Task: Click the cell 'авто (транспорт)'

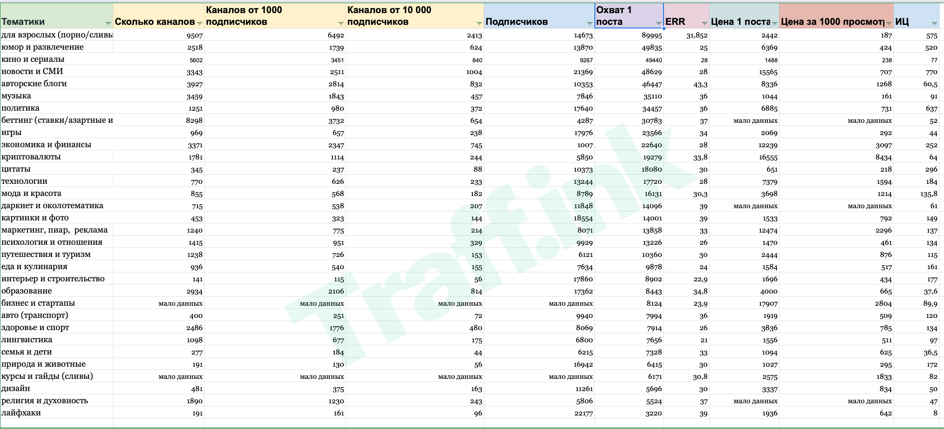Action: point(56,315)
